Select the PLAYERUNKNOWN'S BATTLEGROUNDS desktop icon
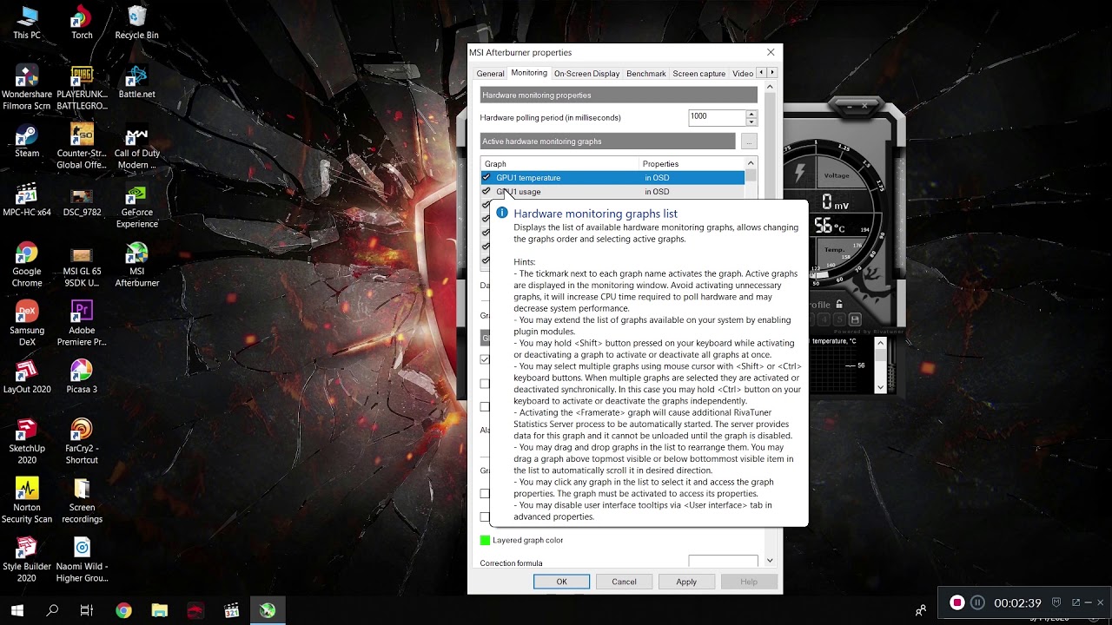Image resolution: width=1112 pixels, height=625 pixels. [x=82, y=89]
